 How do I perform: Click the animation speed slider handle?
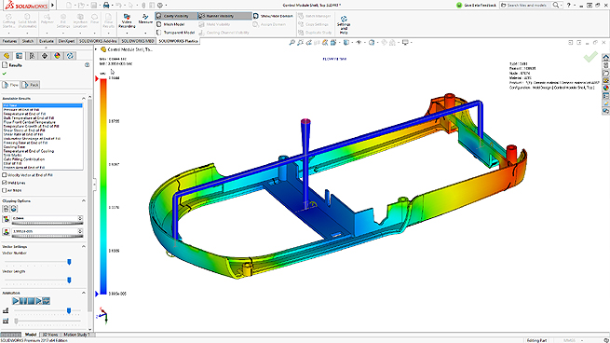(69, 310)
